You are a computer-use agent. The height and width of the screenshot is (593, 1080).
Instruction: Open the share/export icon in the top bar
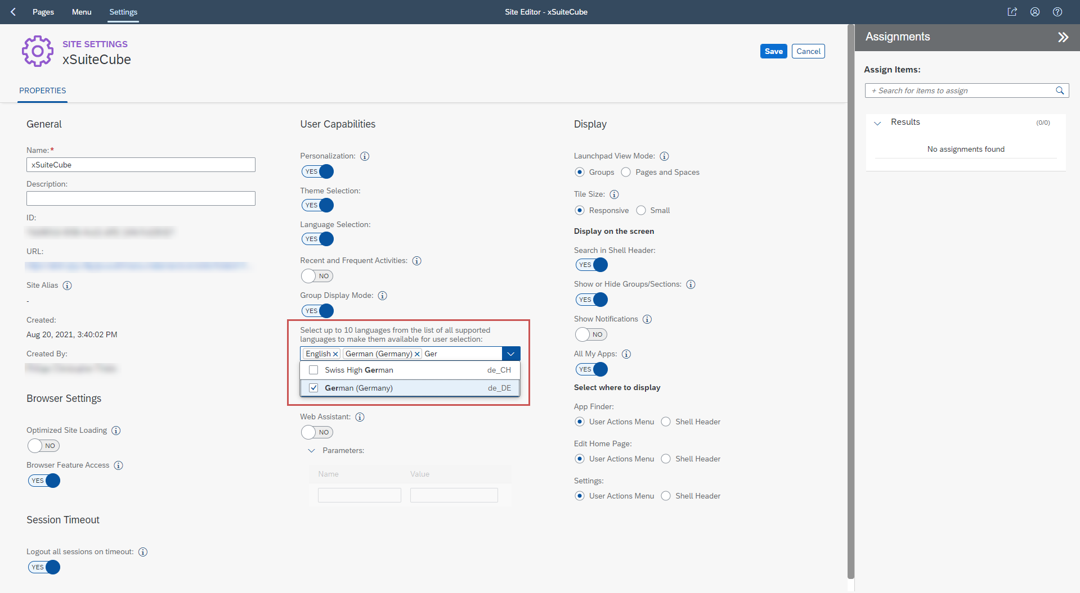point(1012,12)
